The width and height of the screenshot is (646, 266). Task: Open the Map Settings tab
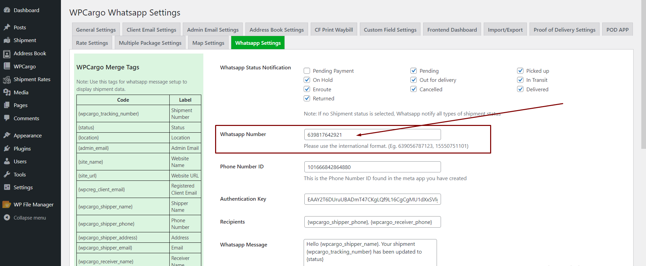point(208,43)
